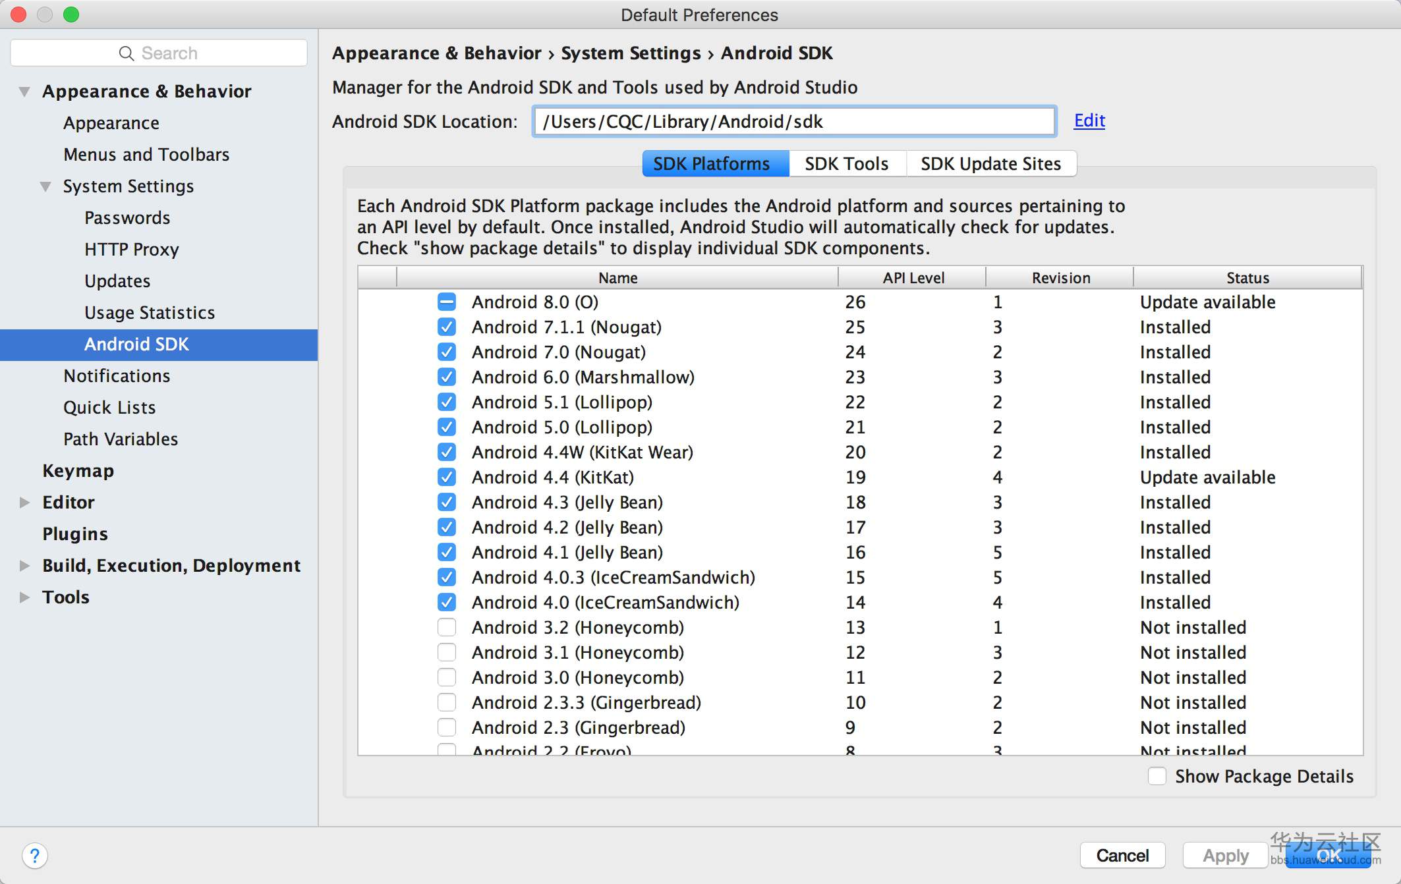Viewport: 1401px width, 884px height.
Task: Open the SDK Update Sites tab
Action: (990, 164)
